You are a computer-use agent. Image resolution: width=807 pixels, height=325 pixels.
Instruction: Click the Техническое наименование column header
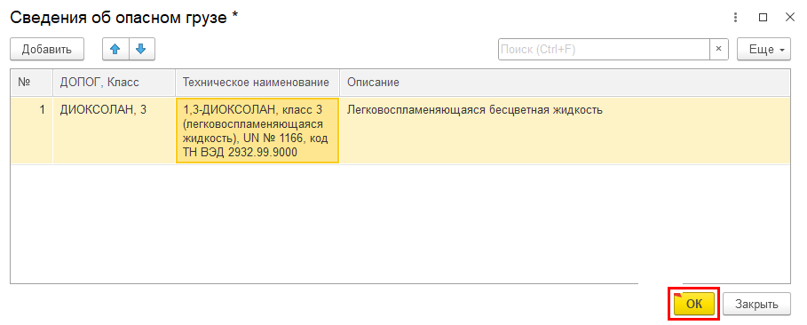(257, 83)
